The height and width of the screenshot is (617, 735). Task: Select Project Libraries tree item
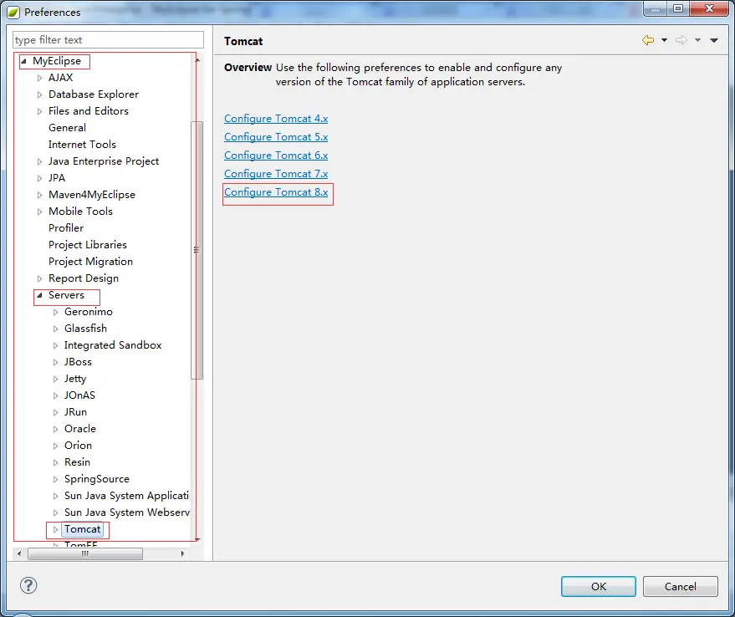pos(88,245)
